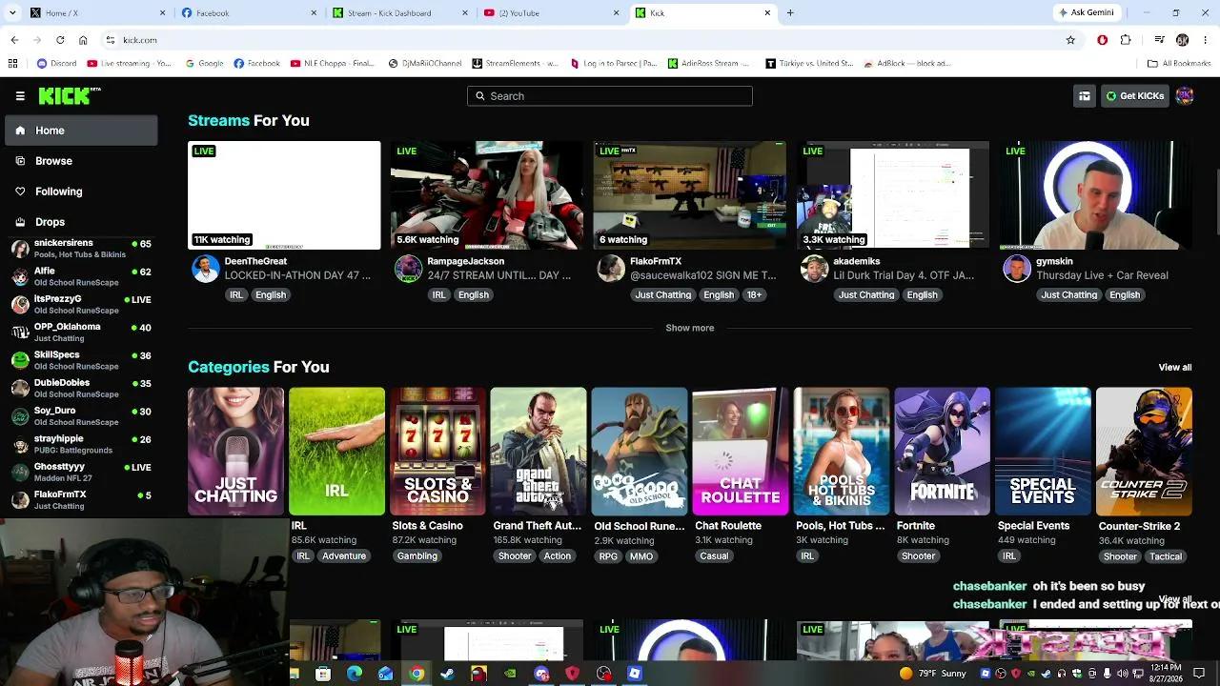
Task: Select Ghossttyyy in sidebar channel list
Action: coord(81,472)
